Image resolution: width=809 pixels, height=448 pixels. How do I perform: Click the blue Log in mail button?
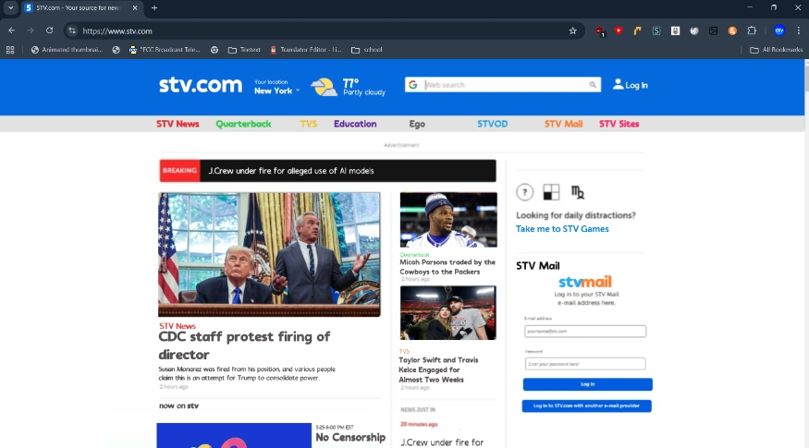[x=588, y=384]
